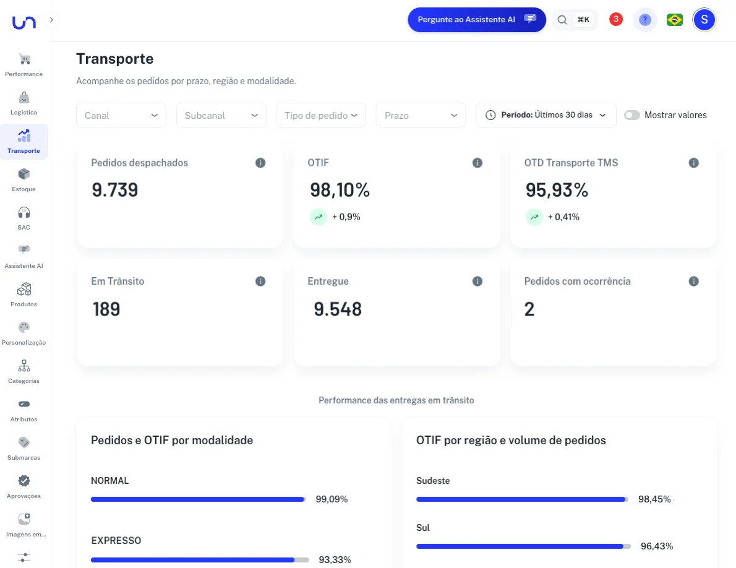The height and width of the screenshot is (568, 736).
Task: Change language via the Brazil flag icon
Action: (x=674, y=20)
